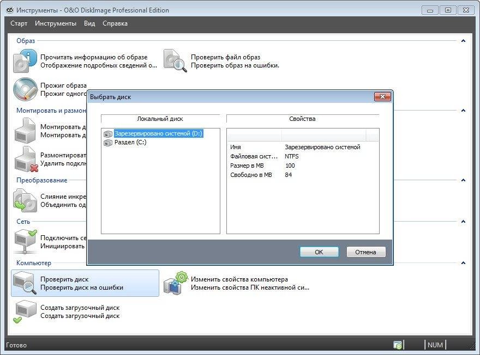Click the 'NTFS' file system value
This screenshot has width=480, height=355.
click(x=291, y=156)
